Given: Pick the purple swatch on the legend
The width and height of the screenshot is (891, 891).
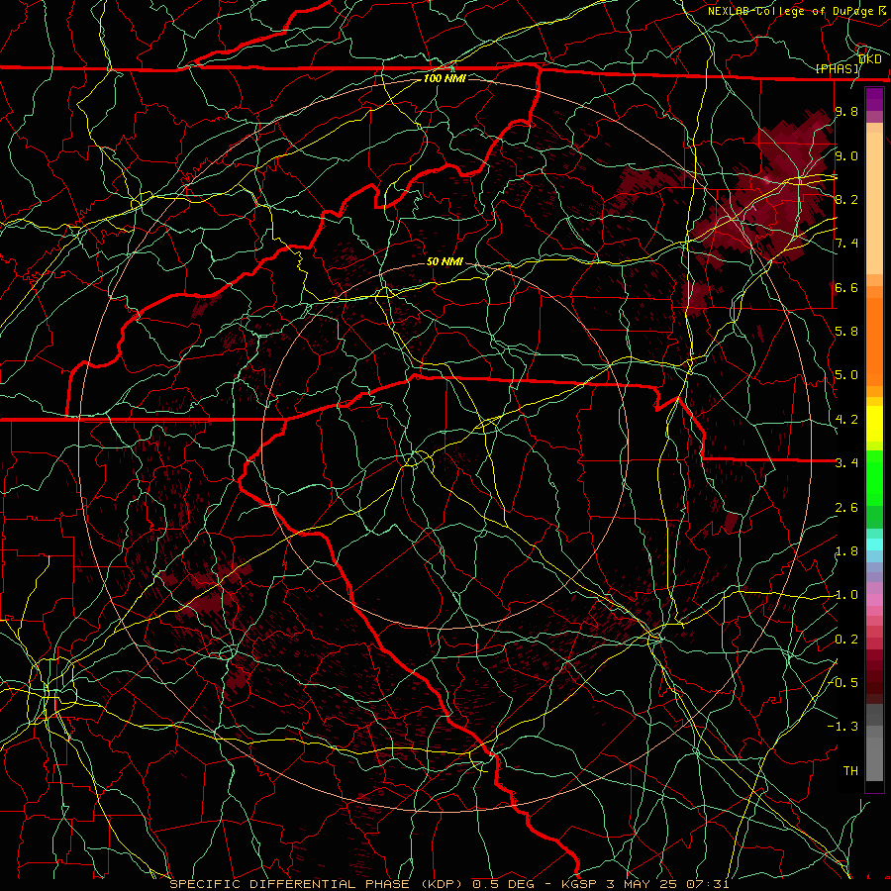Looking at the screenshot, I should coord(874,99).
